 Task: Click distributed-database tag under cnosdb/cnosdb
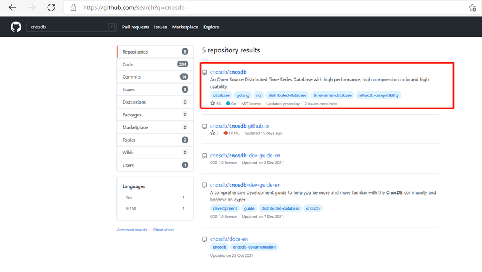[288, 95]
